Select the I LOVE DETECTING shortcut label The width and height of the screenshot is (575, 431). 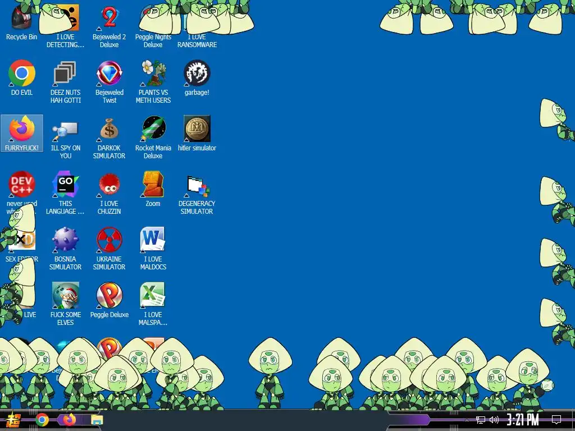[65, 40]
